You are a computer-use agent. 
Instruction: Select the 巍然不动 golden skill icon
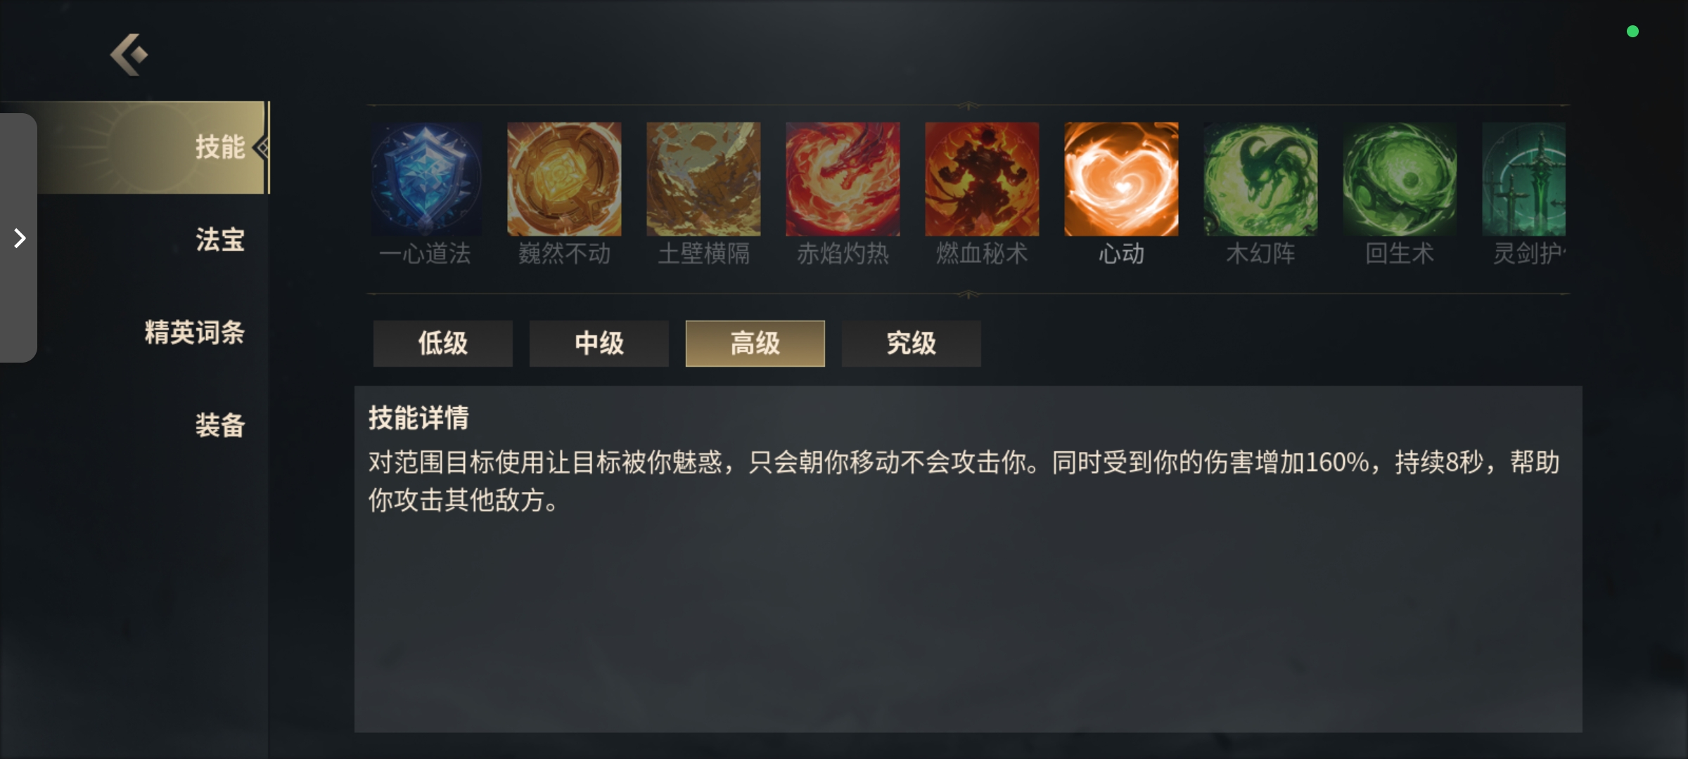pyautogui.click(x=564, y=179)
